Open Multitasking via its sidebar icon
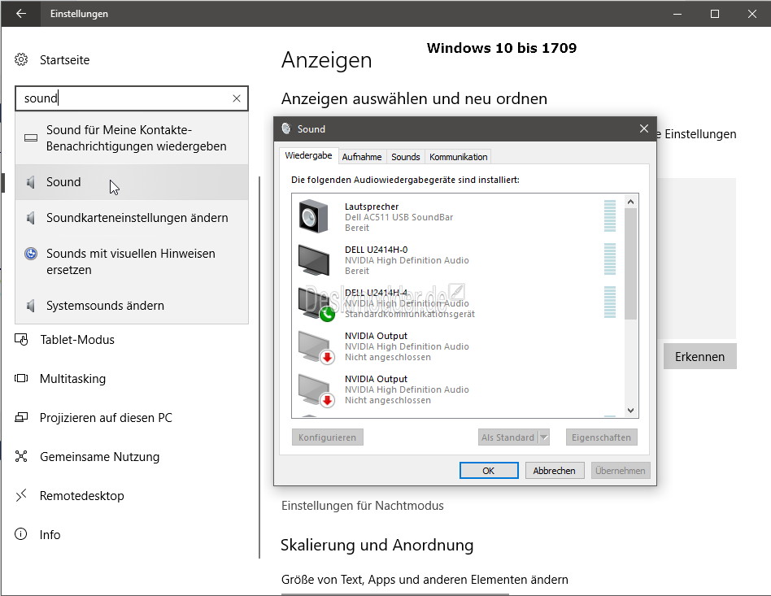This screenshot has height=596, width=771. coord(21,378)
